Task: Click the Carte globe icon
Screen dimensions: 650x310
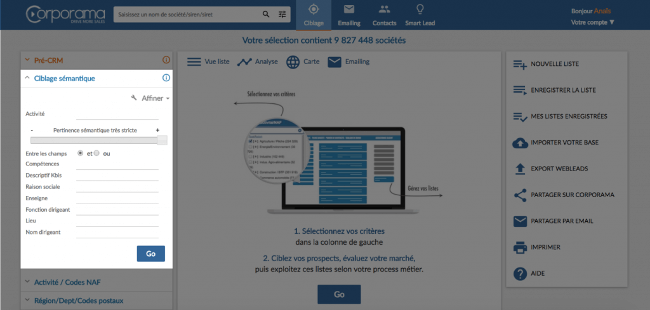Action: pos(293,62)
